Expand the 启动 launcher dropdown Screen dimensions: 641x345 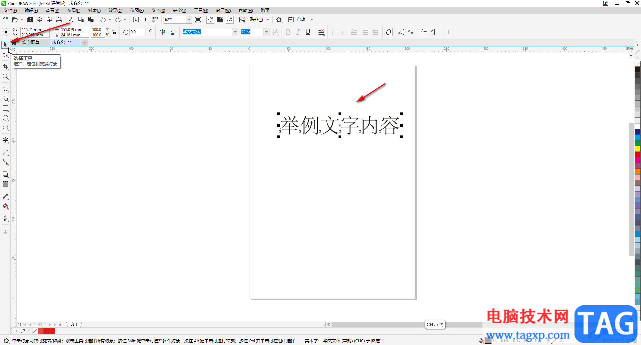pos(312,20)
